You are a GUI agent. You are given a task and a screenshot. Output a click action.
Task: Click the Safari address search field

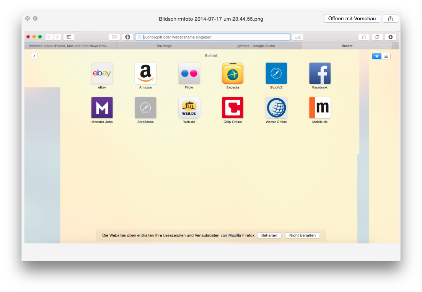click(213, 37)
